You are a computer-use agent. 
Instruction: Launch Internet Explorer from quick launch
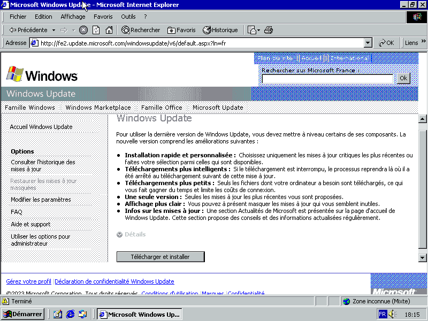click(x=70, y=315)
